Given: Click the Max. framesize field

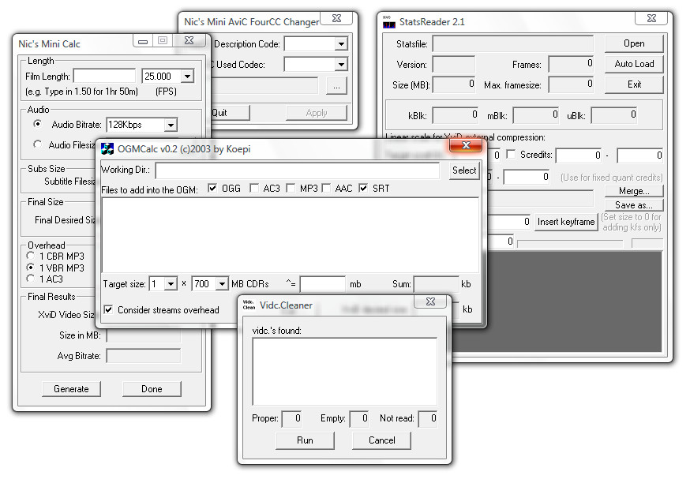Looking at the screenshot, I should (x=571, y=85).
